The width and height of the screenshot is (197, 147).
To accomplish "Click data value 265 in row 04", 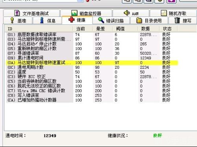I will pyautogui.click(x=143, y=44).
